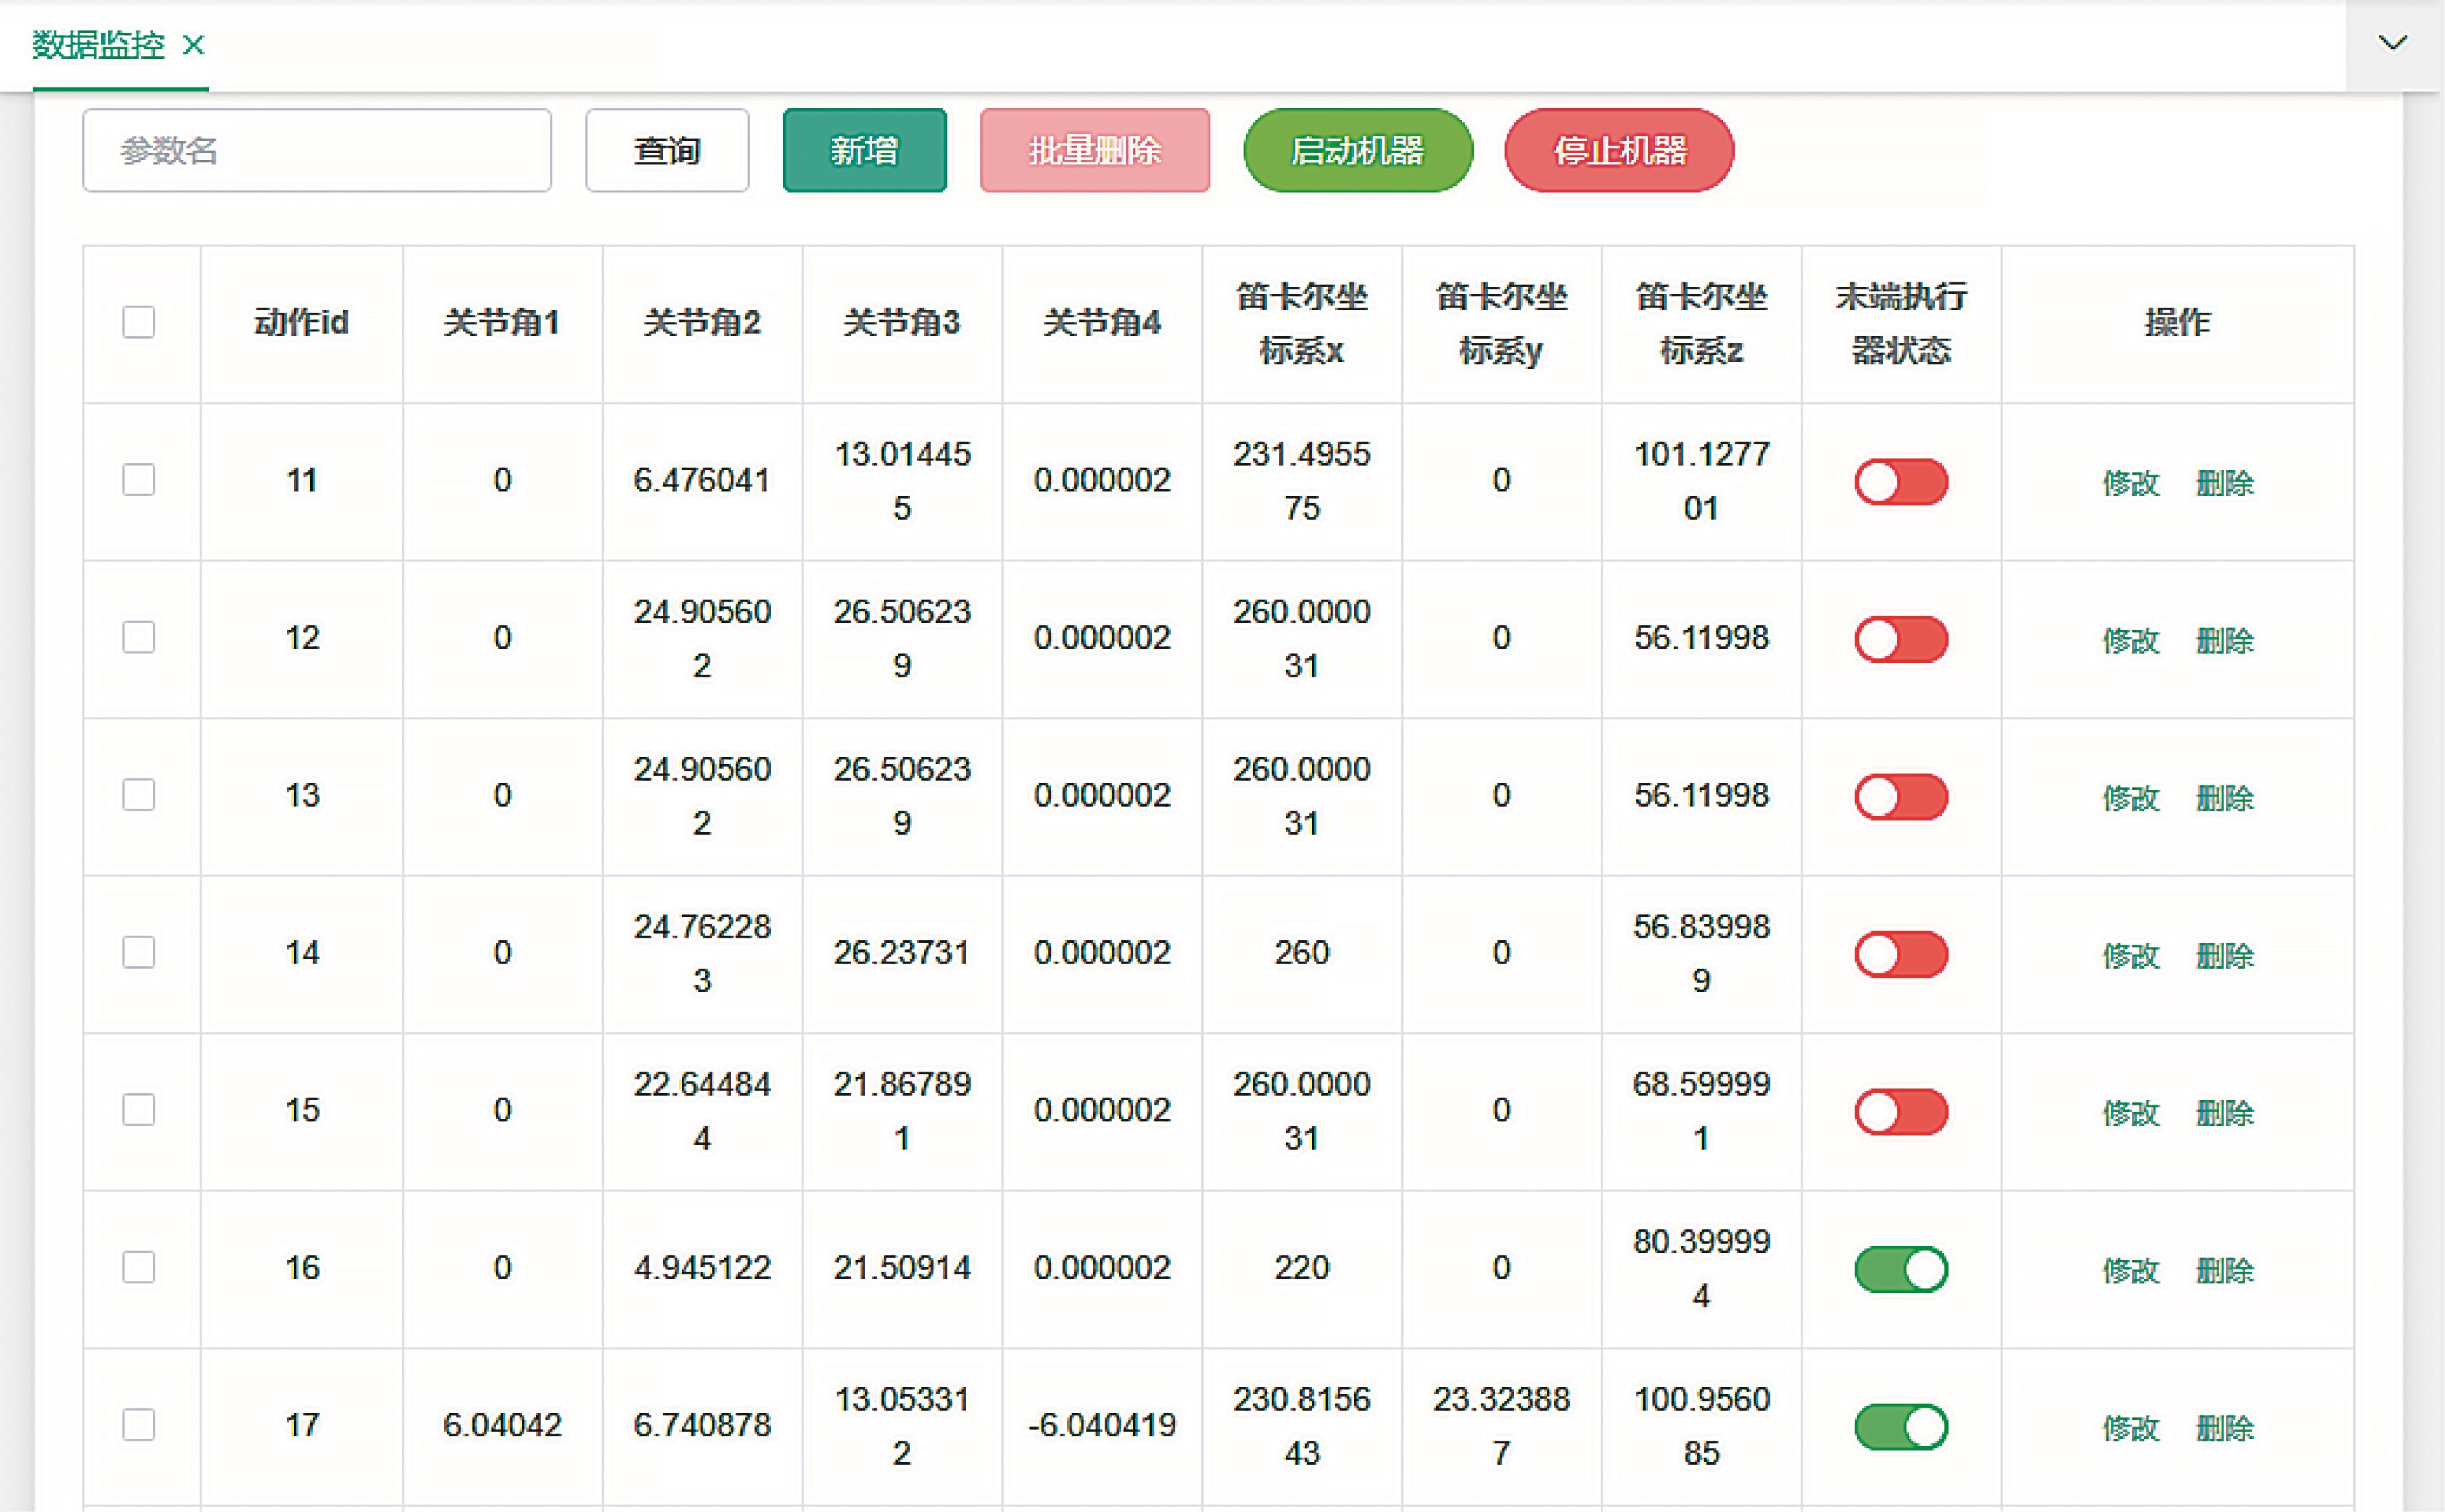This screenshot has height=1512, width=2445.
Task: Click cell value 23.323887 in row 17
Action: pos(1502,1426)
